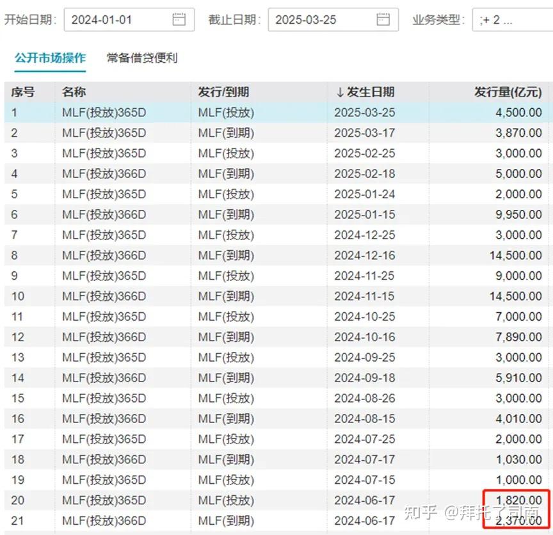Image resolution: width=553 pixels, height=535 pixels.
Task: Select the date cell 2024-12-25
Action: (x=365, y=235)
